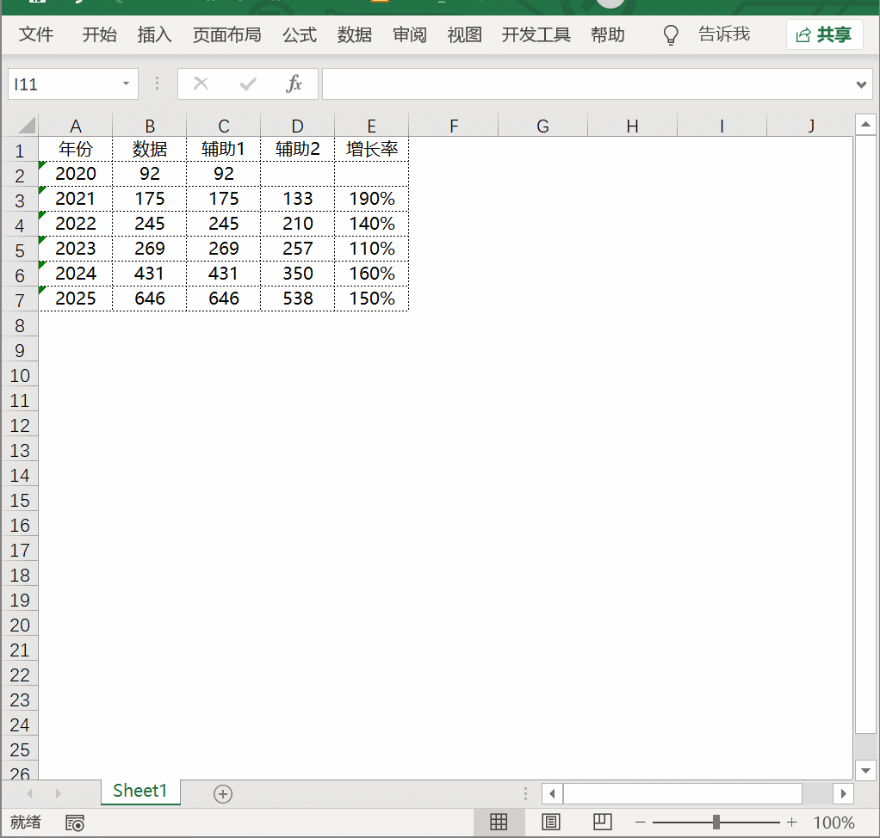The width and height of the screenshot is (880, 838).
Task: Click the zoom out minus icon
Action: click(641, 823)
